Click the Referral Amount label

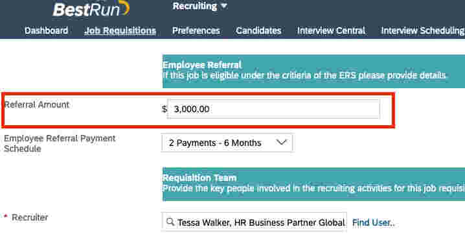tap(37, 104)
